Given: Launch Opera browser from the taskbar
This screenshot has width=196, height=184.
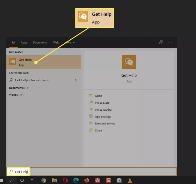Looking at the screenshot, I should click(x=65, y=180).
